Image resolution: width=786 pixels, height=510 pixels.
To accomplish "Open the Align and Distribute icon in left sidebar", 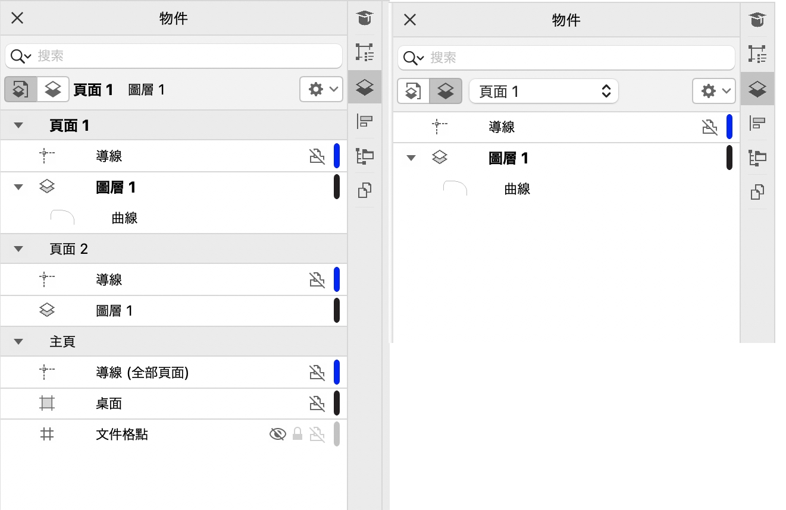I will [x=364, y=122].
